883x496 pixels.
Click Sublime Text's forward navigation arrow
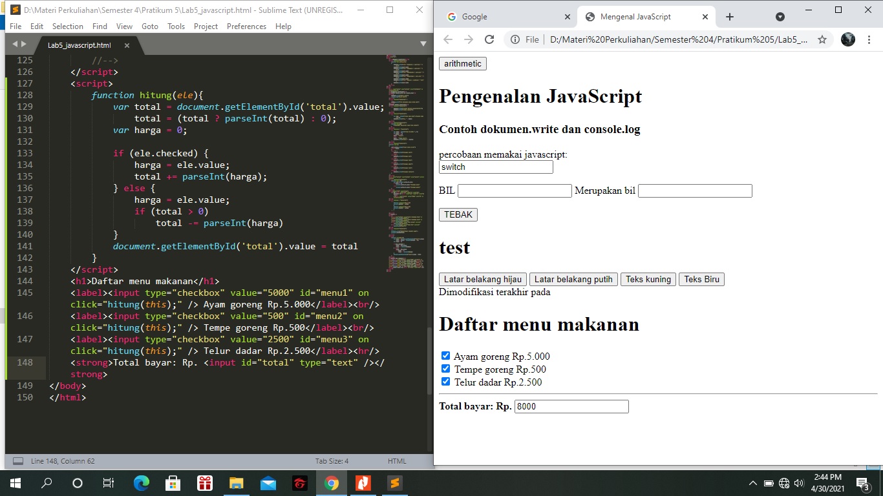[x=23, y=43]
